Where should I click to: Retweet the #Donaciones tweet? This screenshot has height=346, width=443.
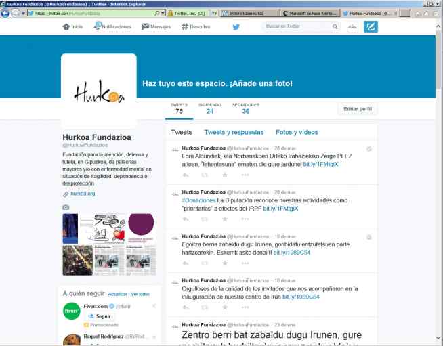[205, 219]
